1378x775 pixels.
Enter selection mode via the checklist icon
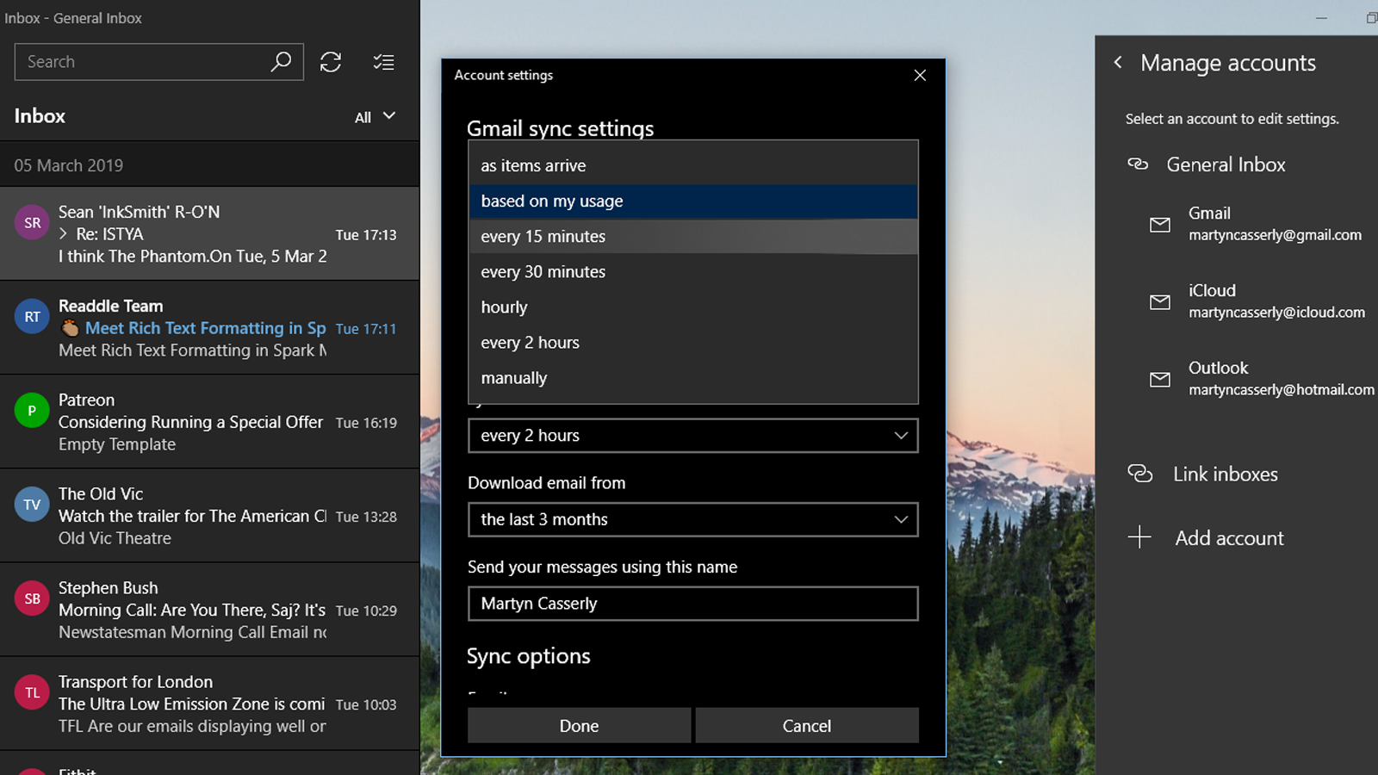(383, 62)
